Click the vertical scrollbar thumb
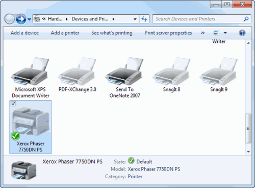Screen dimensions: 255x188 (x=248, y=128)
